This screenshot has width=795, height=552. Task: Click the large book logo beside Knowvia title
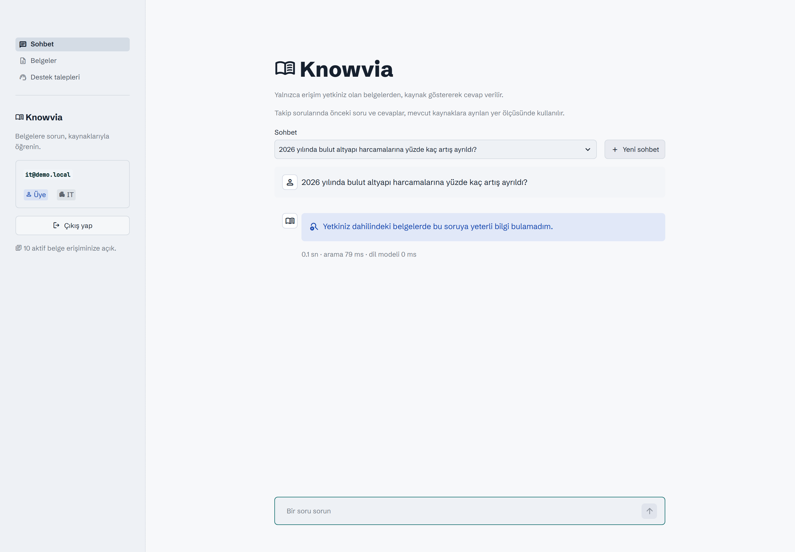point(285,68)
